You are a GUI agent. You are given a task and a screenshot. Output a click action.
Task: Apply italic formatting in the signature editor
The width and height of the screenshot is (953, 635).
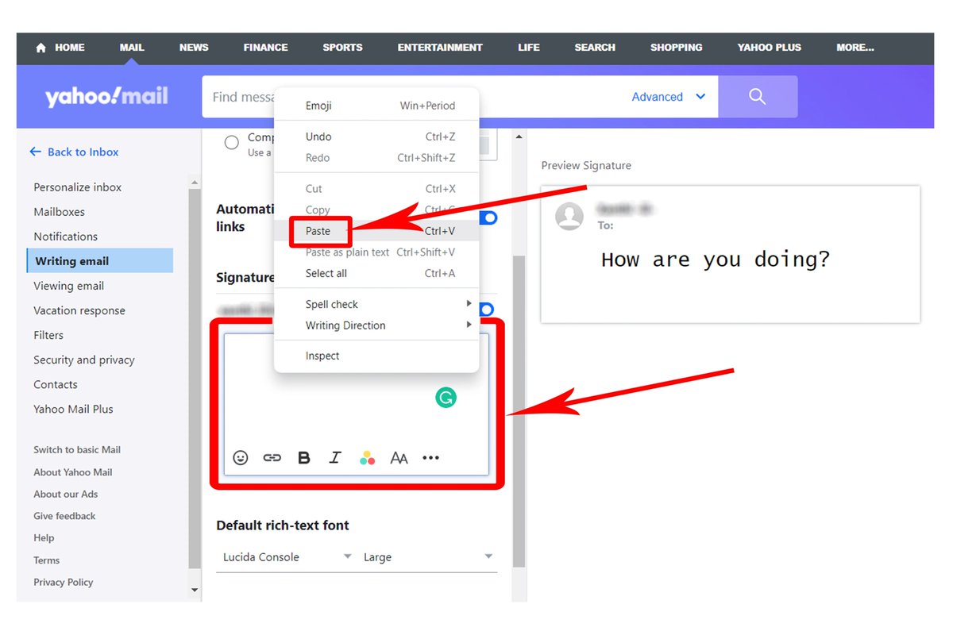coord(335,457)
